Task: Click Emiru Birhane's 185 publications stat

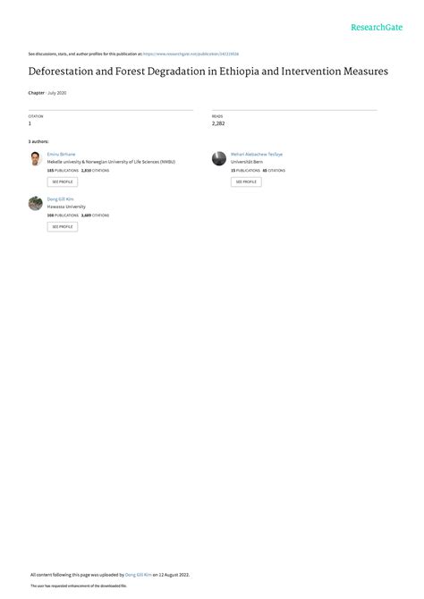Action: coord(63,171)
